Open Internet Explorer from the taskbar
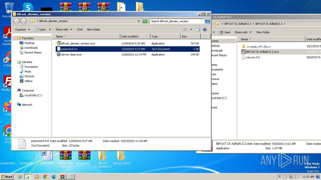 pos(20,177)
